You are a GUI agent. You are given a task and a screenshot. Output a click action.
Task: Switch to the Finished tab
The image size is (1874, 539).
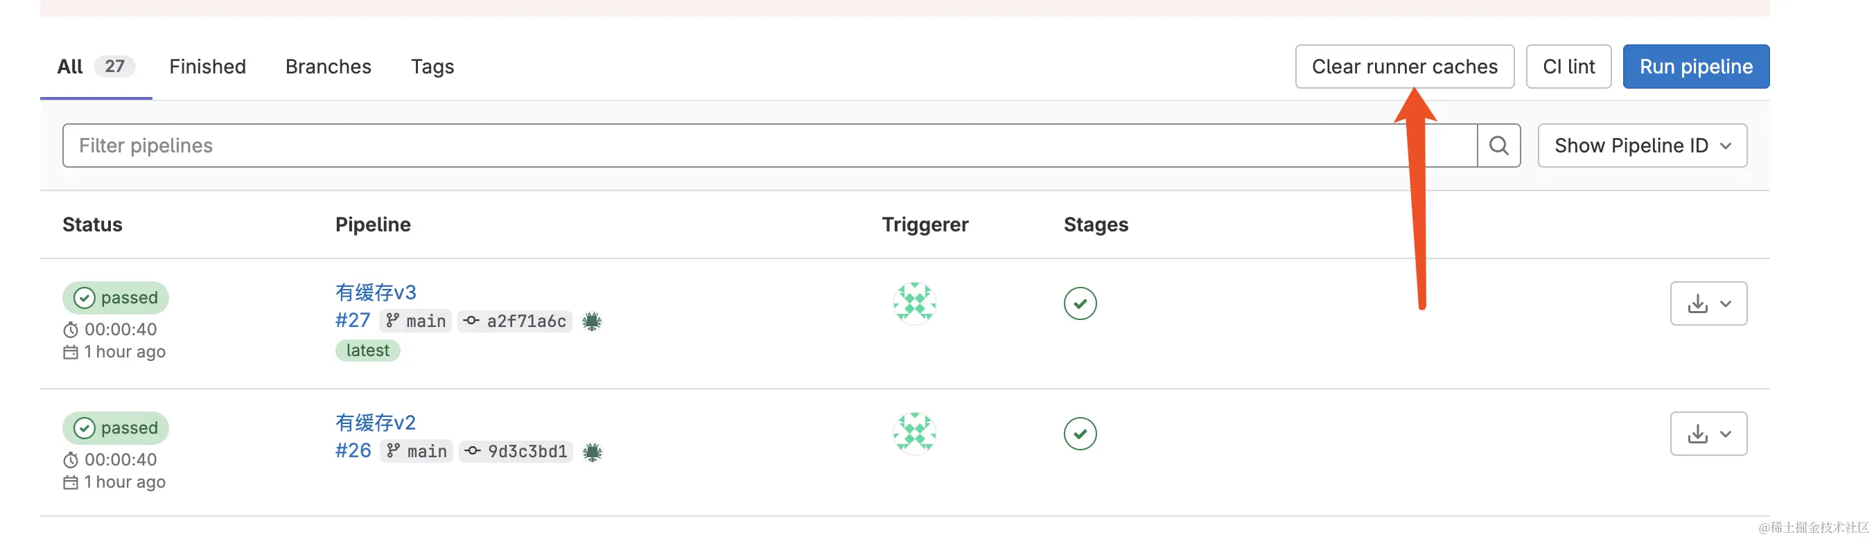point(207,67)
